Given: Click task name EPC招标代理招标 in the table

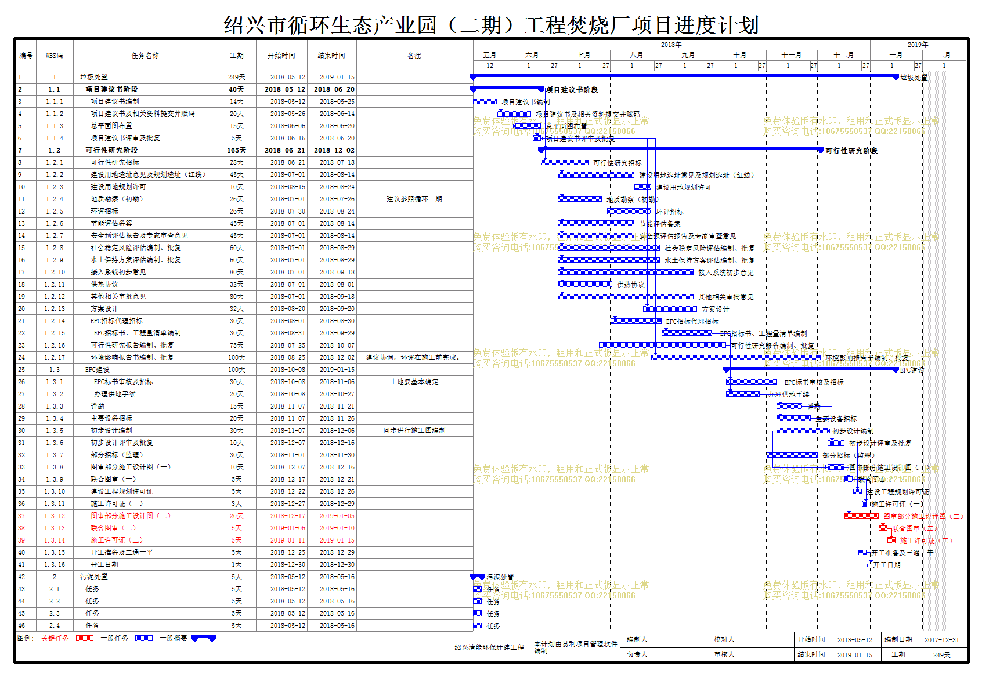Looking at the screenshot, I should point(116,321).
